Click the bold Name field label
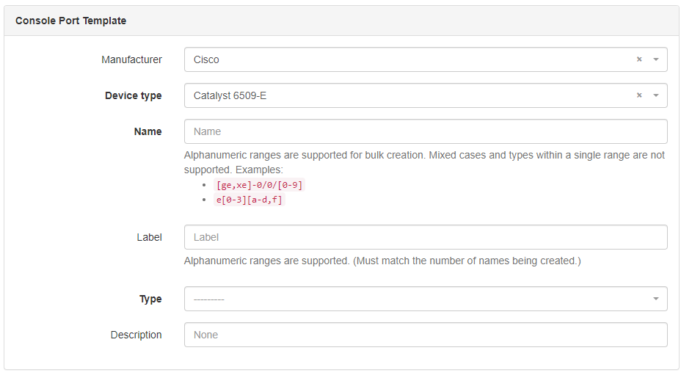This screenshot has width=692, height=378. coord(147,131)
